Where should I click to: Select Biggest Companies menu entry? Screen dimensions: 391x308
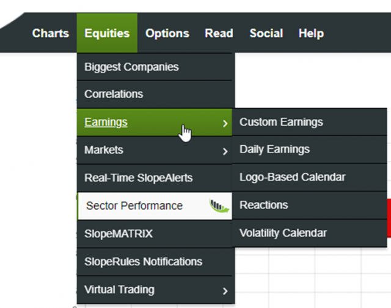click(x=131, y=66)
